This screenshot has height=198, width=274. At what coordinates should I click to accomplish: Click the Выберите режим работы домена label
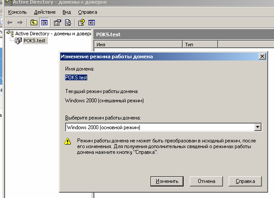click(x=103, y=118)
